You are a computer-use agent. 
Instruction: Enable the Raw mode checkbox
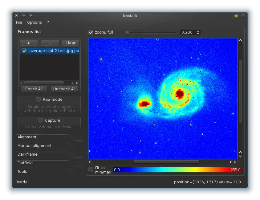pos(38,99)
